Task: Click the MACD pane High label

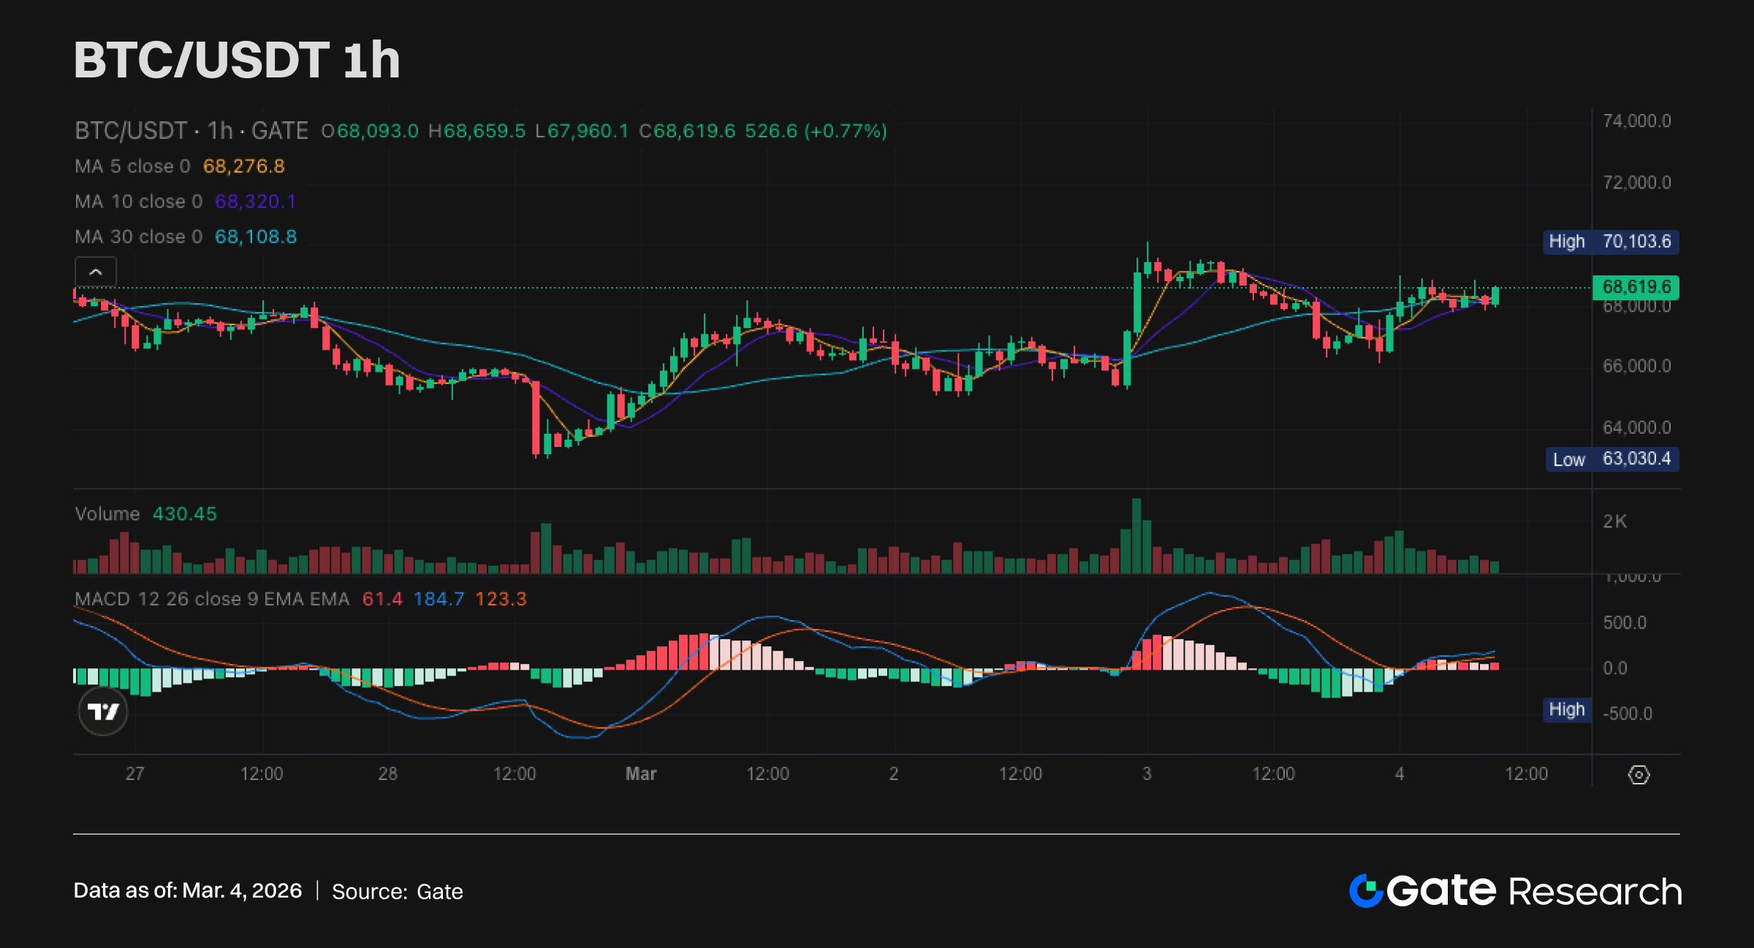Action: click(1566, 710)
